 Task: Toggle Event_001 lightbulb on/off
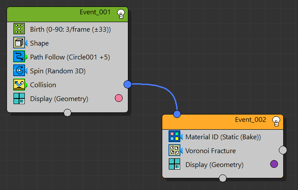click(121, 15)
